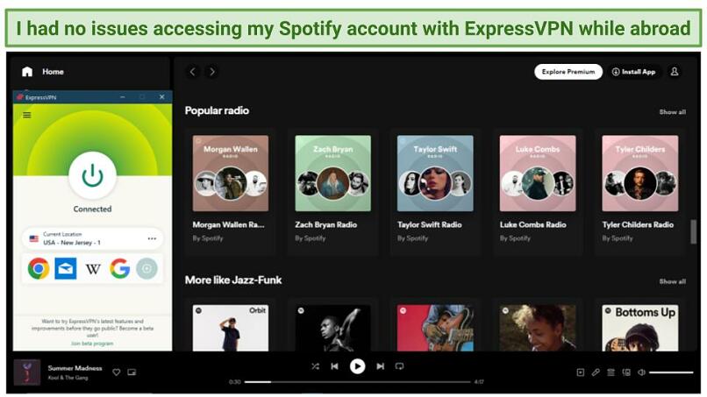Launch the Wikipedia shortcut in ExpressVPN

coord(93,269)
